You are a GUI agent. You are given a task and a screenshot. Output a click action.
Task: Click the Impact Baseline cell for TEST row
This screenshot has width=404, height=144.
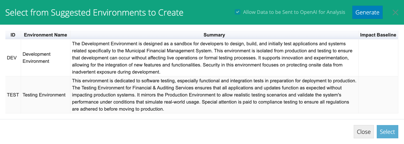pos(378,95)
